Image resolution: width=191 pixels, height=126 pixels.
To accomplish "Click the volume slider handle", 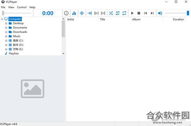I will (x=188, y=13).
